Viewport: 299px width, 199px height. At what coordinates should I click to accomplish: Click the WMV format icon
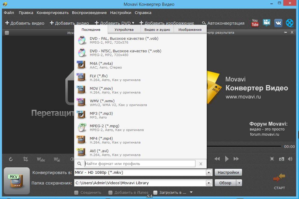coord(81,102)
